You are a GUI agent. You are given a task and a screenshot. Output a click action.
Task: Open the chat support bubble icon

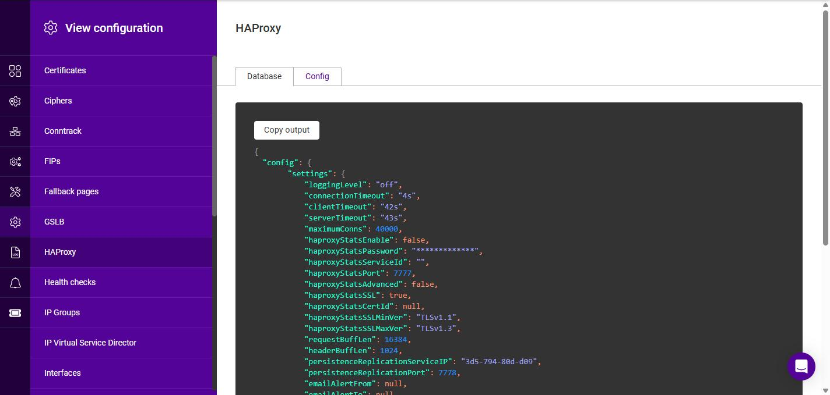tap(801, 366)
